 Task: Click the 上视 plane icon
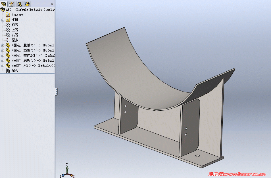tap(8, 30)
